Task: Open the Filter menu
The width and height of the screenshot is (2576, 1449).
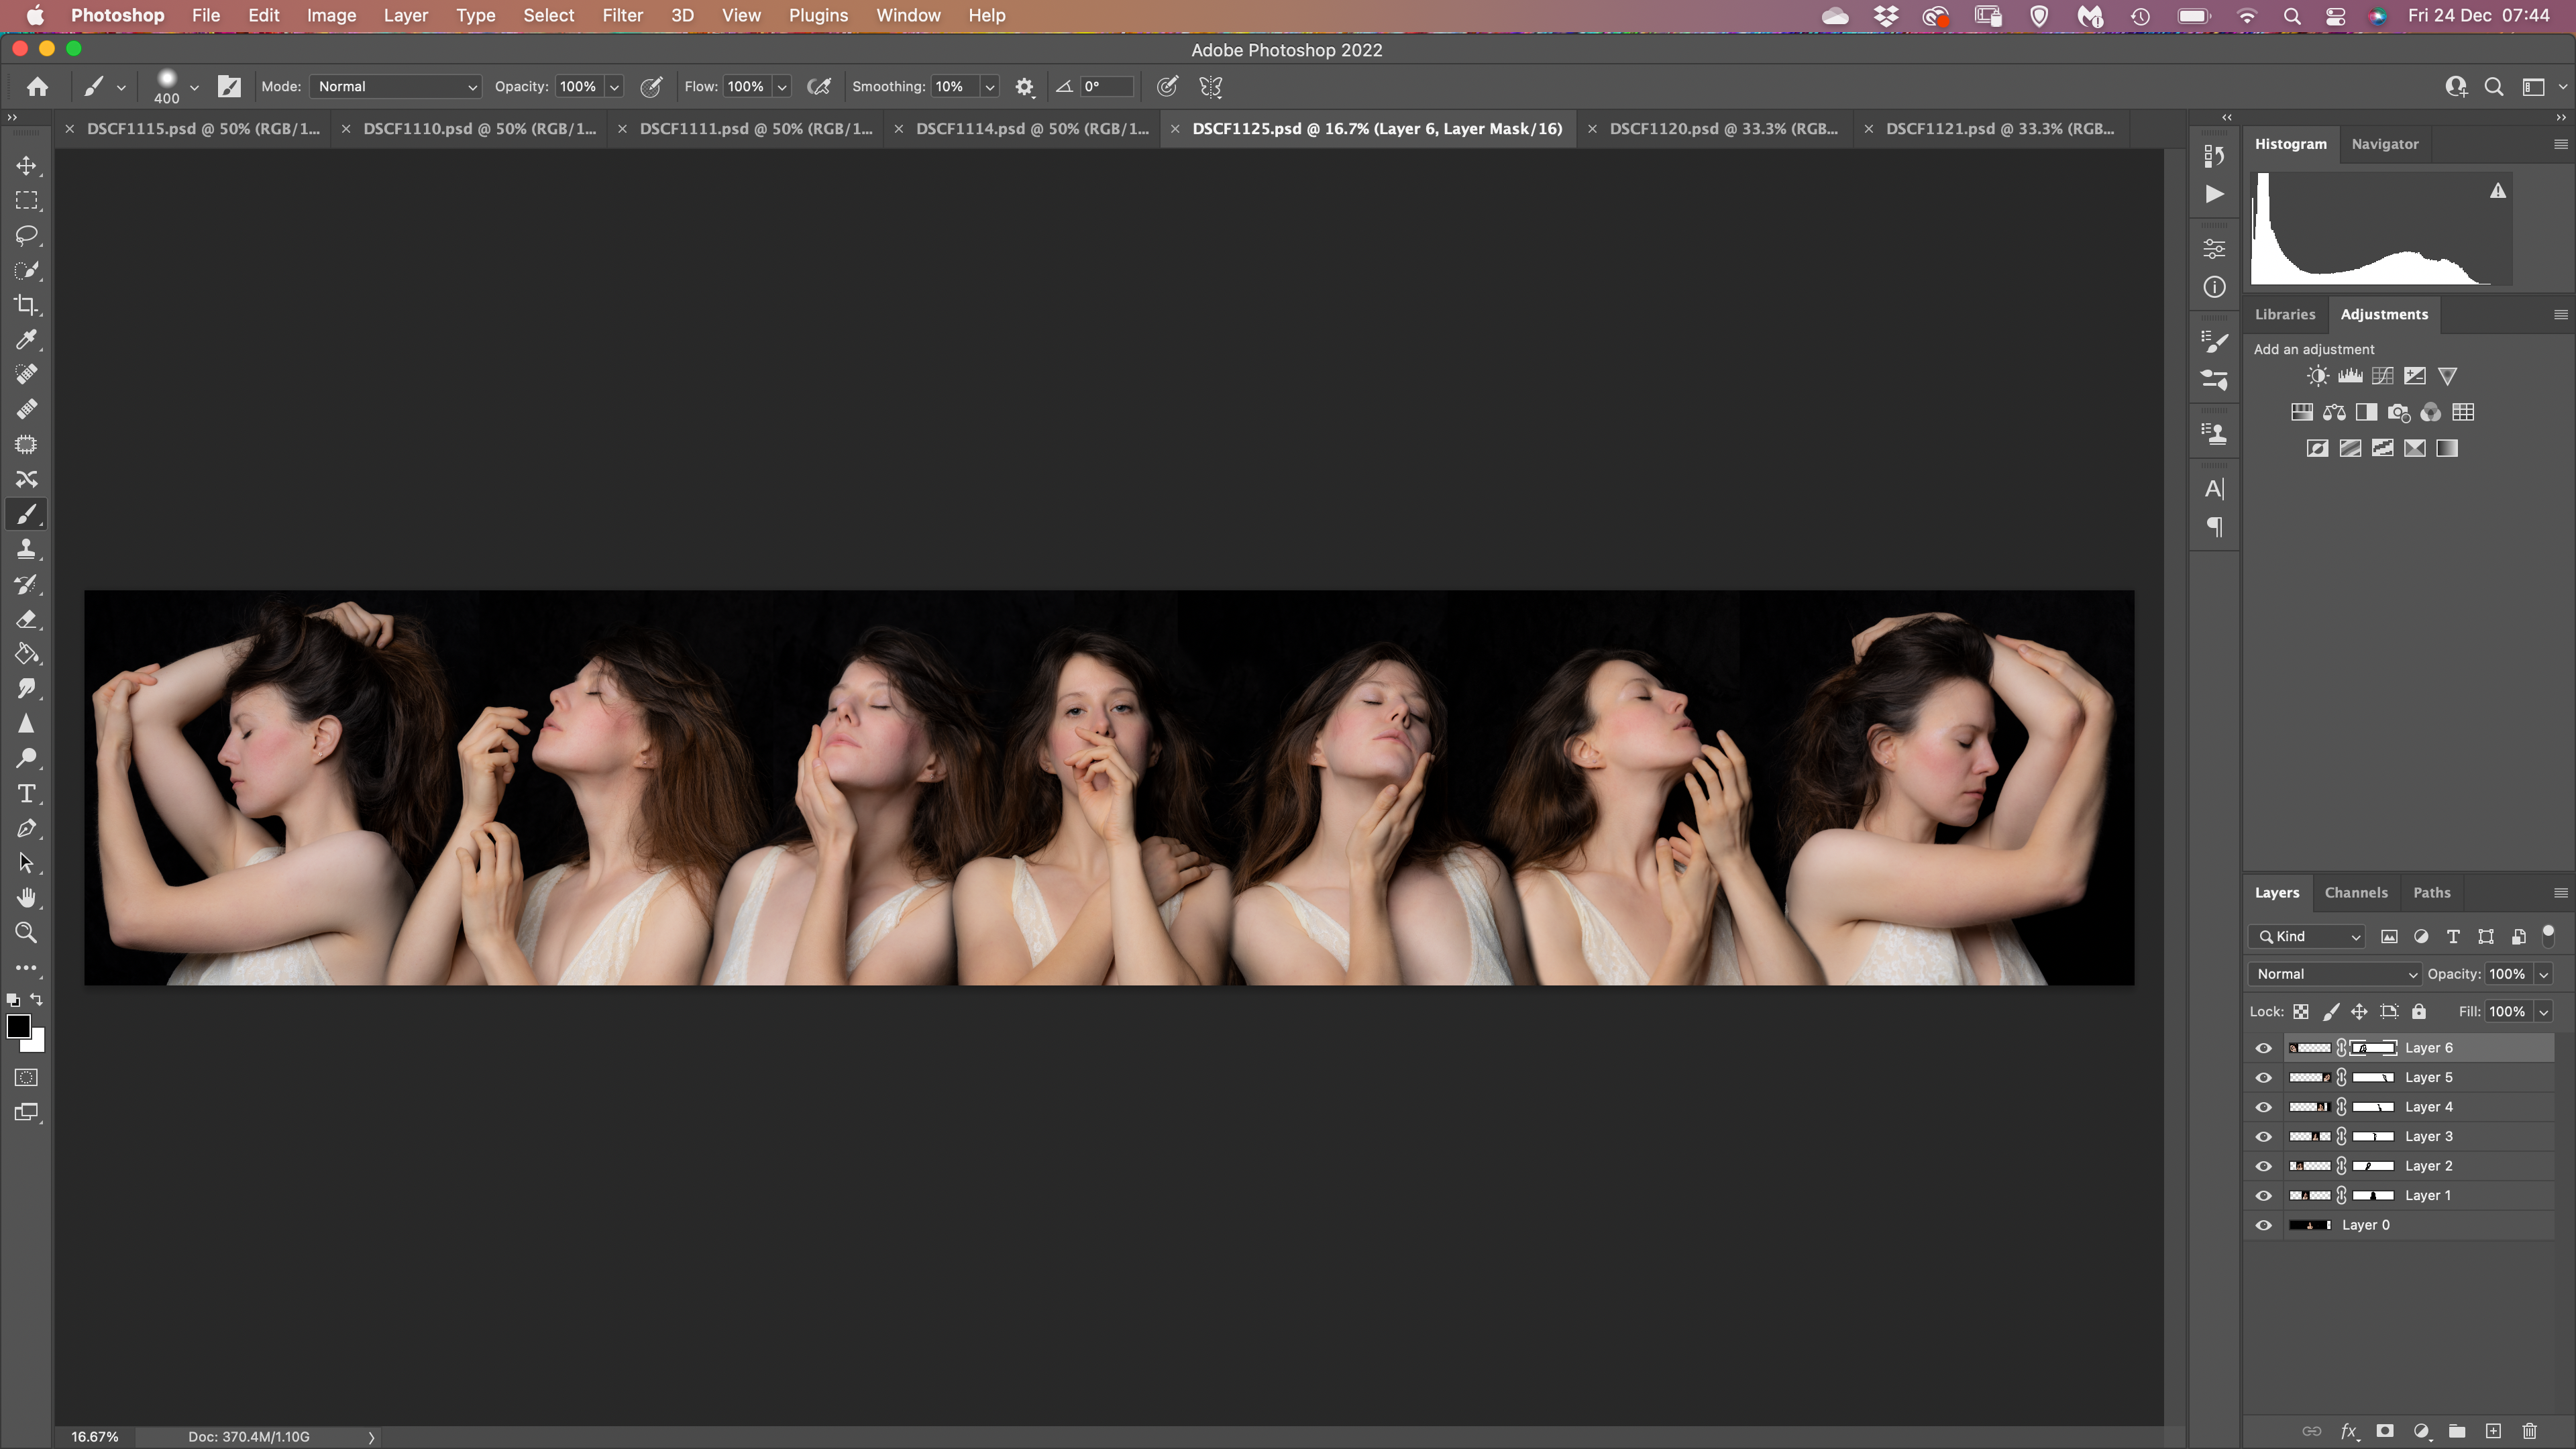Action: point(622,15)
